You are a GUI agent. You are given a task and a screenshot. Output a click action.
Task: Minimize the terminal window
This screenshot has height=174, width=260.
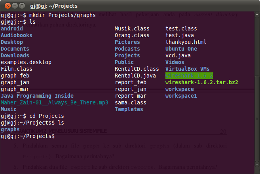click(x=15, y=6)
